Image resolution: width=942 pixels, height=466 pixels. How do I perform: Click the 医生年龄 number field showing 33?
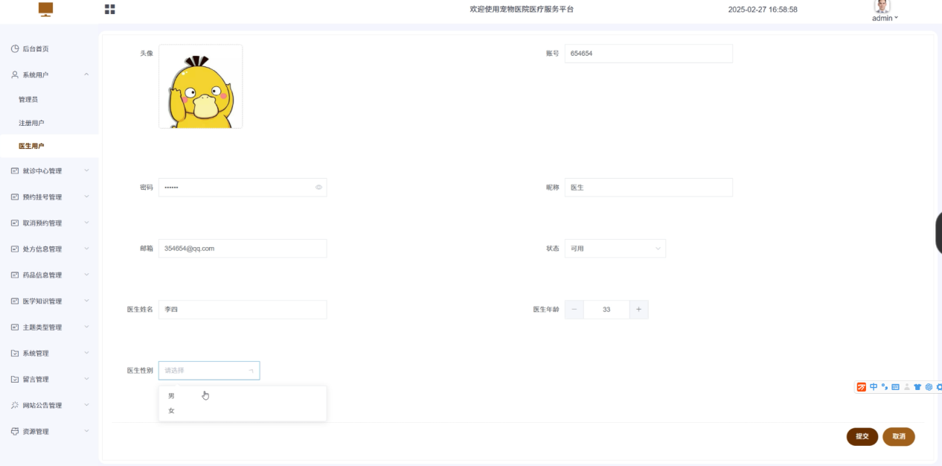pos(606,310)
